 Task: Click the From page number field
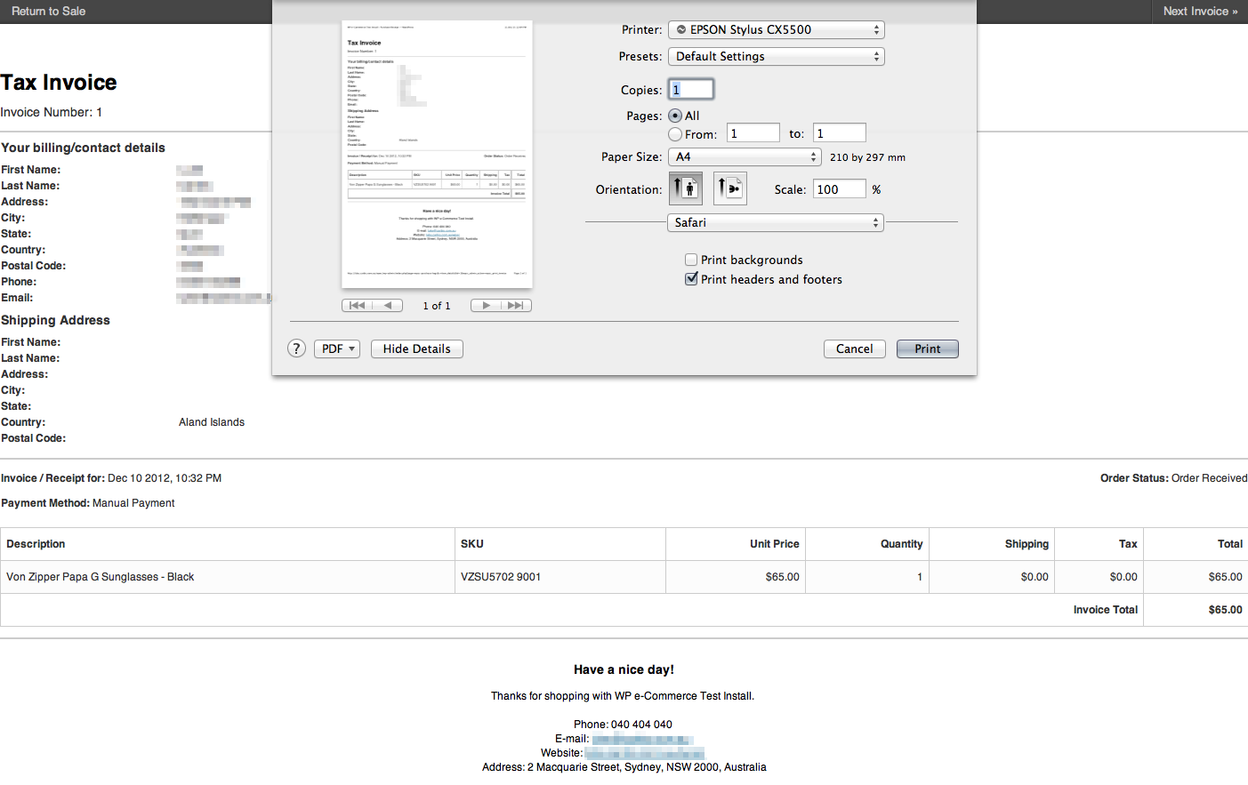point(753,133)
